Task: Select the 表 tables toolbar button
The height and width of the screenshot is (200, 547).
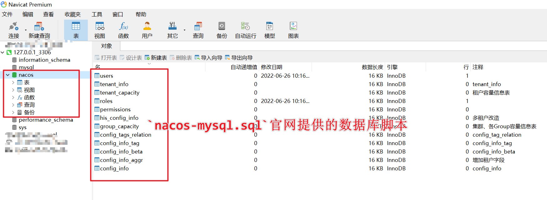Action: [x=76, y=30]
